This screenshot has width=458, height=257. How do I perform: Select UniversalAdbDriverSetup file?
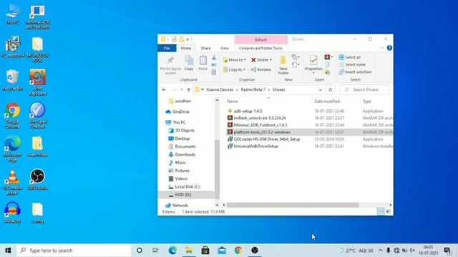click(x=255, y=146)
